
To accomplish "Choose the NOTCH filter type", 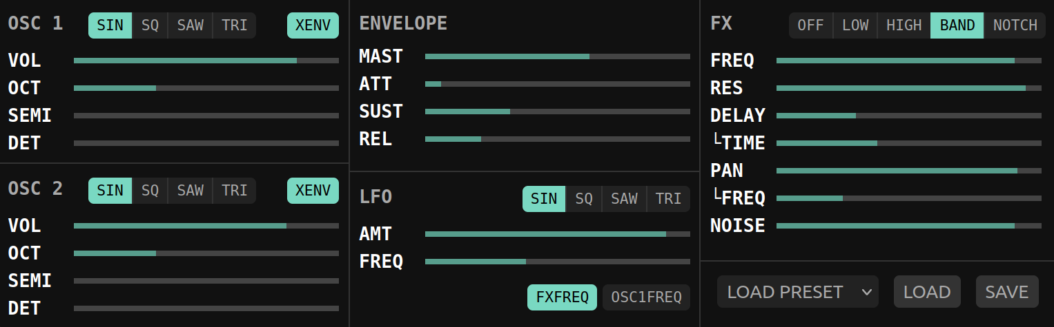I will [1015, 25].
